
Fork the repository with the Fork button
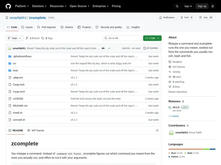[x=186, y=18]
